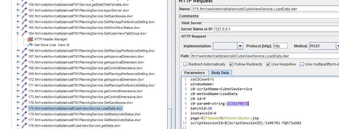Expand the 161 logonServer.dwr tree node
The image size is (339, 129).
tap(18, 10)
